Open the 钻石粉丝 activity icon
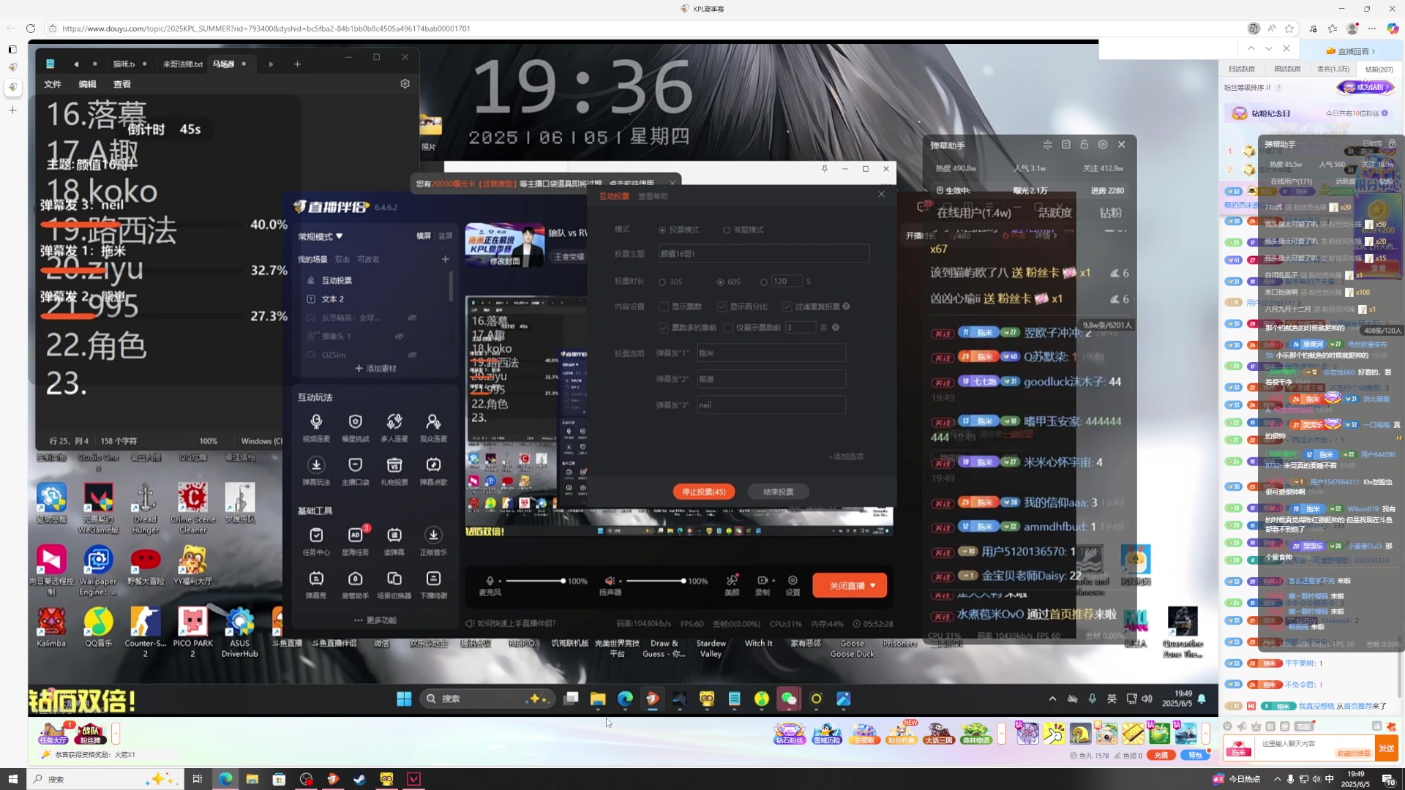This screenshot has width=1405, height=790. pos(789,733)
